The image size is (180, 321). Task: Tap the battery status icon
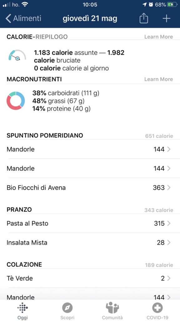click(172, 5)
